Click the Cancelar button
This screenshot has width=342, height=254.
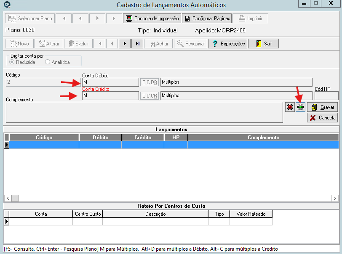(322, 118)
